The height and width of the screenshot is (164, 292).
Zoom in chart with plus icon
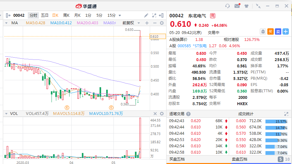[x=147, y=23]
